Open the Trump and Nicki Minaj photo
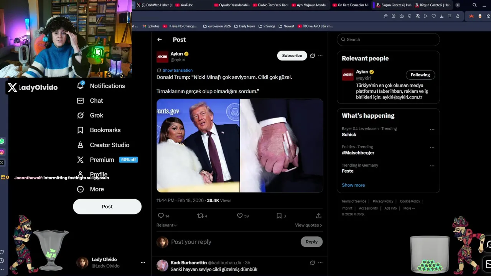Viewport: 491px width, 276px height. click(198, 146)
